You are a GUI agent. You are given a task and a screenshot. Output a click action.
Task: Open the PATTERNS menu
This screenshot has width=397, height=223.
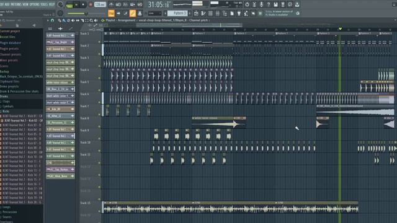[x=16, y=4]
